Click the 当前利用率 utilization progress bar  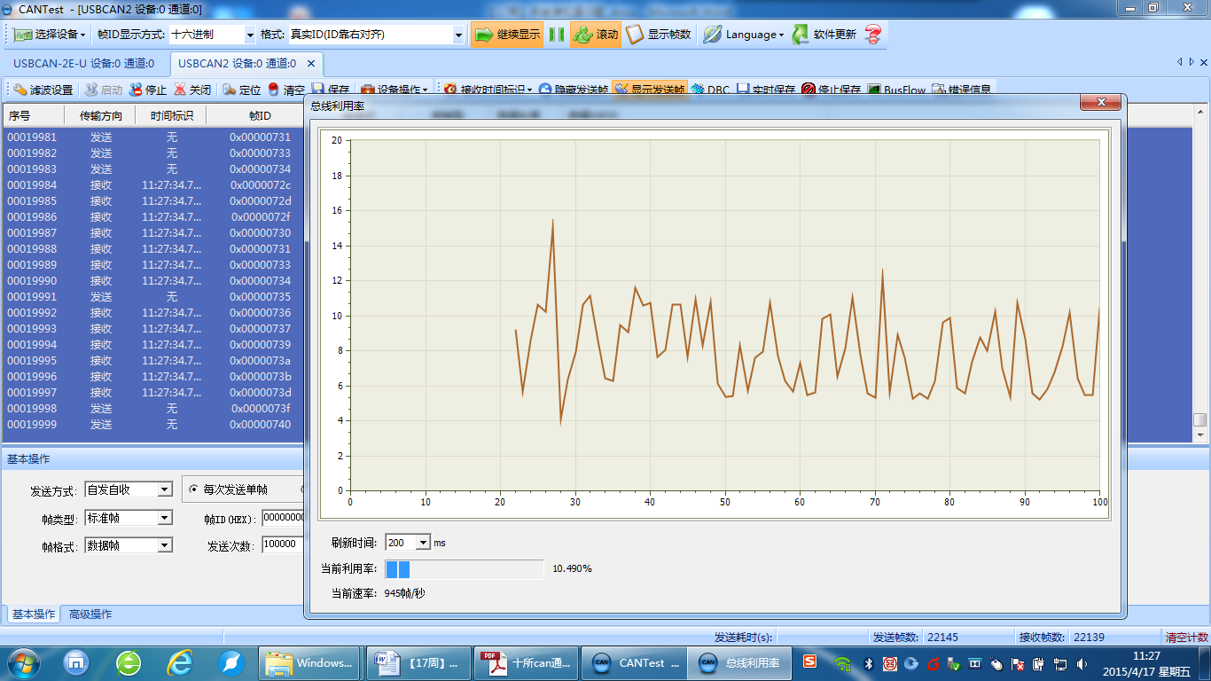(x=465, y=569)
